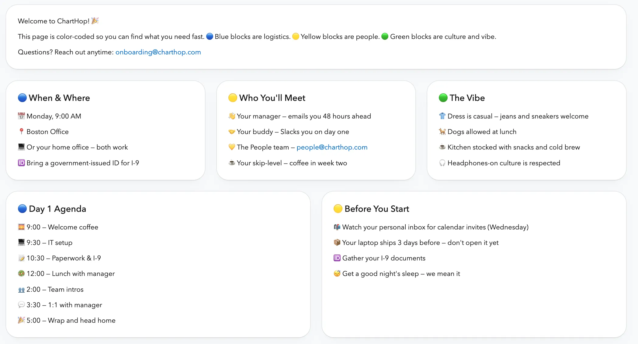Click the green circle next to The Vibe
This screenshot has height=344, width=638.
(443, 98)
